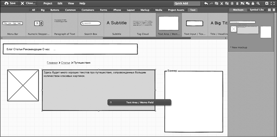Switch mockups panel to list view
The width and height of the screenshot is (277, 137).
pyautogui.click(x=274, y=10)
